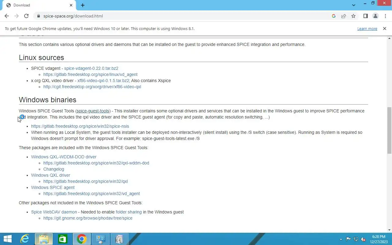Launch Internet Explorer from the taskbar
The image size is (392, 245).
tap(25, 239)
